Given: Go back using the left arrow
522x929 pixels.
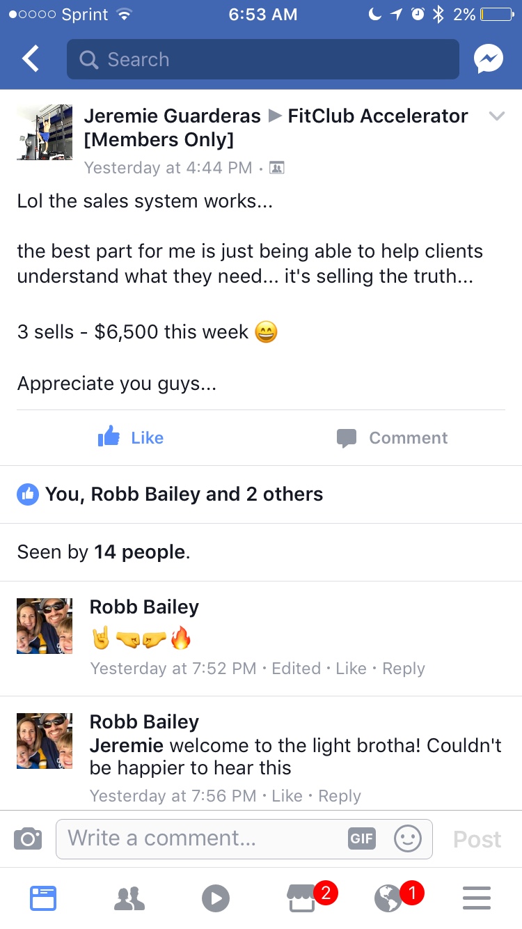Looking at the screenshot, I should [31, 59].
